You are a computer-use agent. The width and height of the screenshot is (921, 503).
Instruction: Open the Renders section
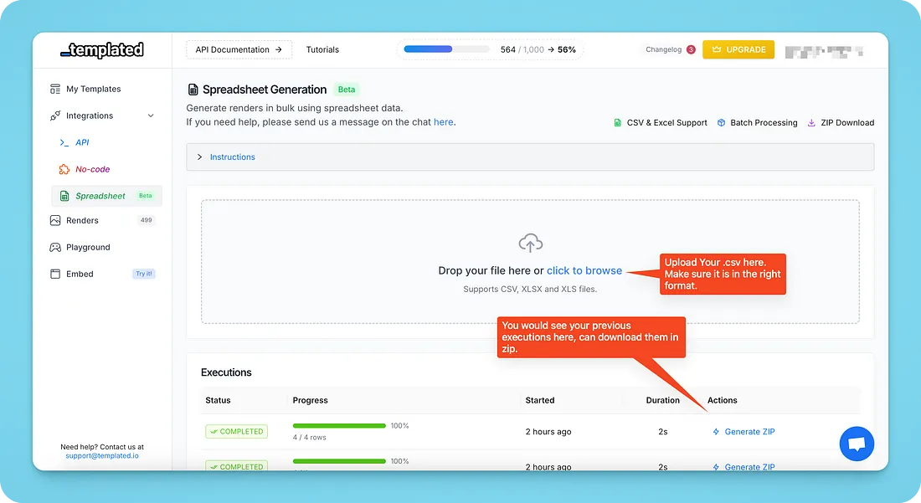[x=82, y=221]
